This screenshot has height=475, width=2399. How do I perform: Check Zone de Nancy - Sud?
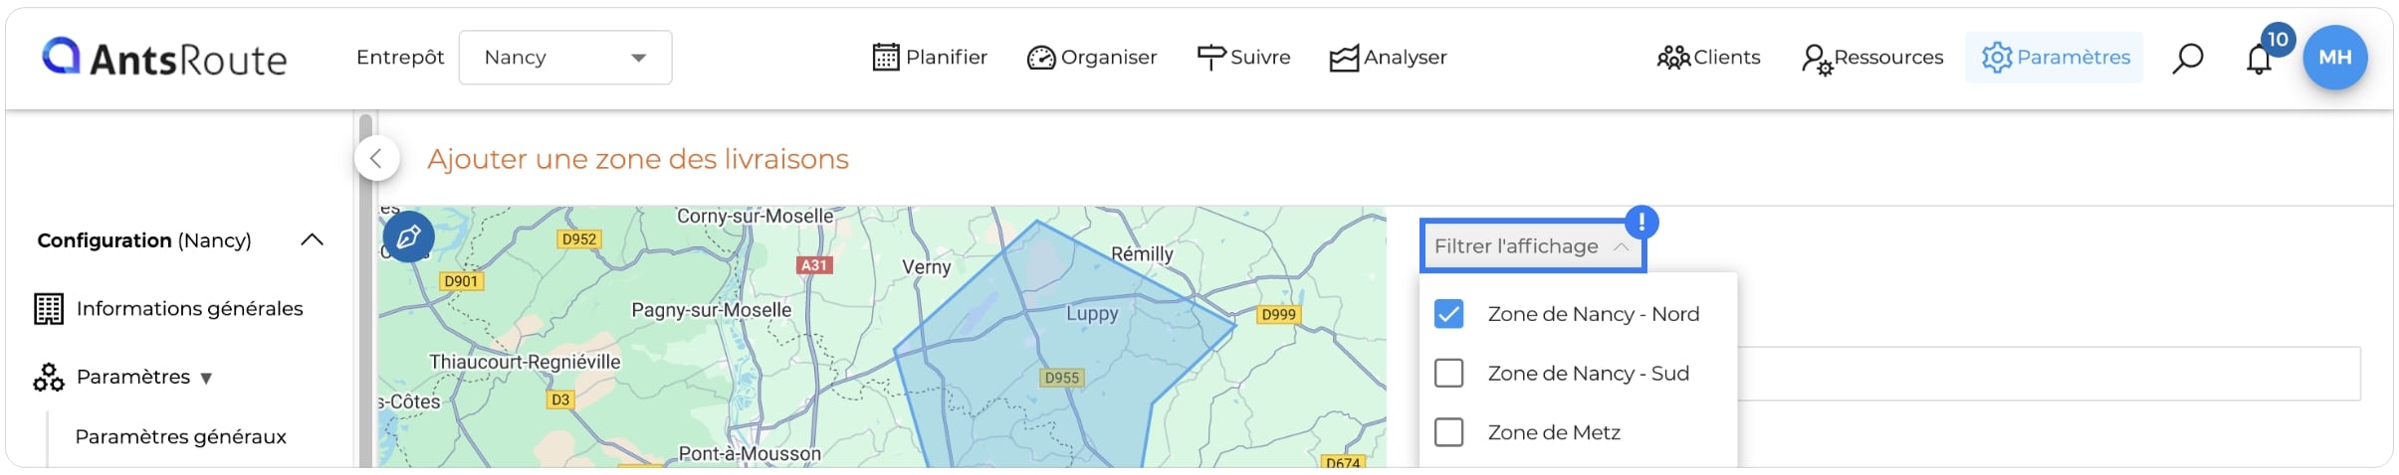1448,374
